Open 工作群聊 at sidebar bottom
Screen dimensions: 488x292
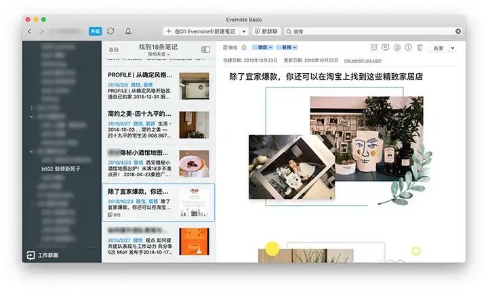(43, 255)
